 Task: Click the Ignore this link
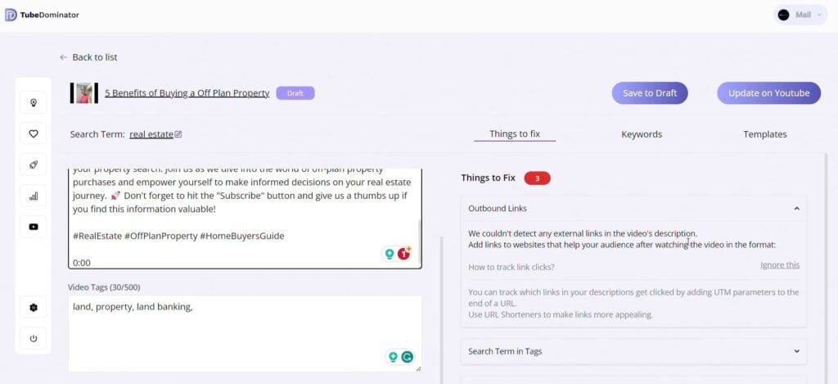(780, 264)
